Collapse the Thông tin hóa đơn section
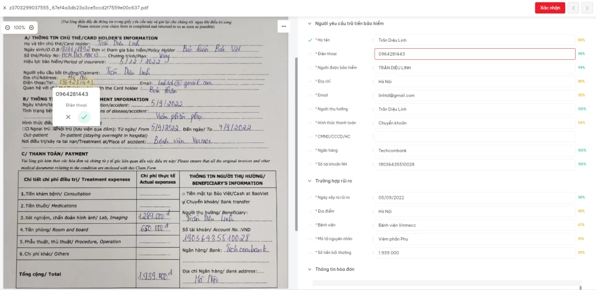The width and height of the screenshot is (596, 290). point(310,270)
